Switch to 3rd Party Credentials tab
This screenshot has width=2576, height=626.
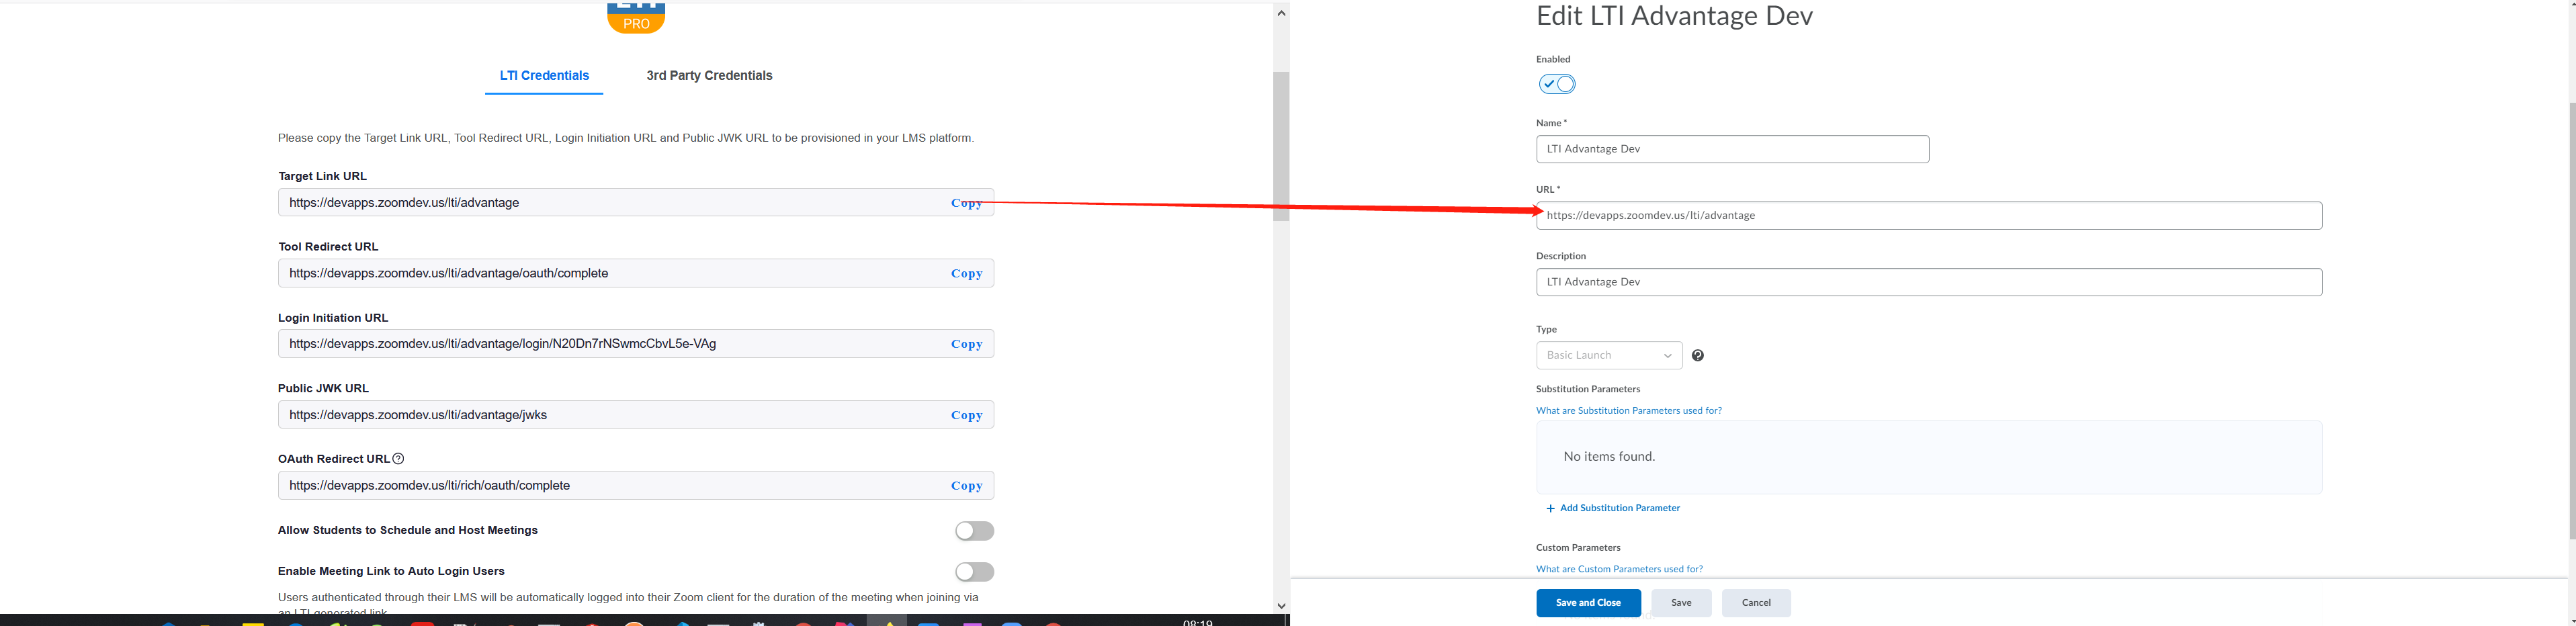tap(709, 76)
